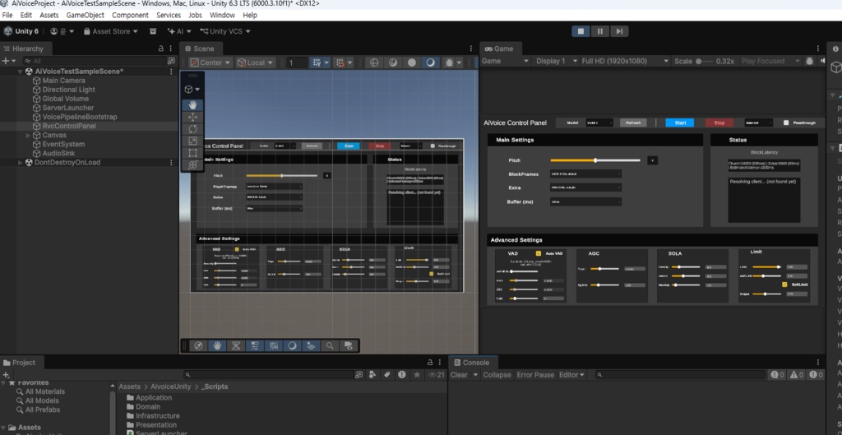Toggle the SoftLimit checkbox in Game view
Screen dimensions: 842x435
click(x=784, y=285)
